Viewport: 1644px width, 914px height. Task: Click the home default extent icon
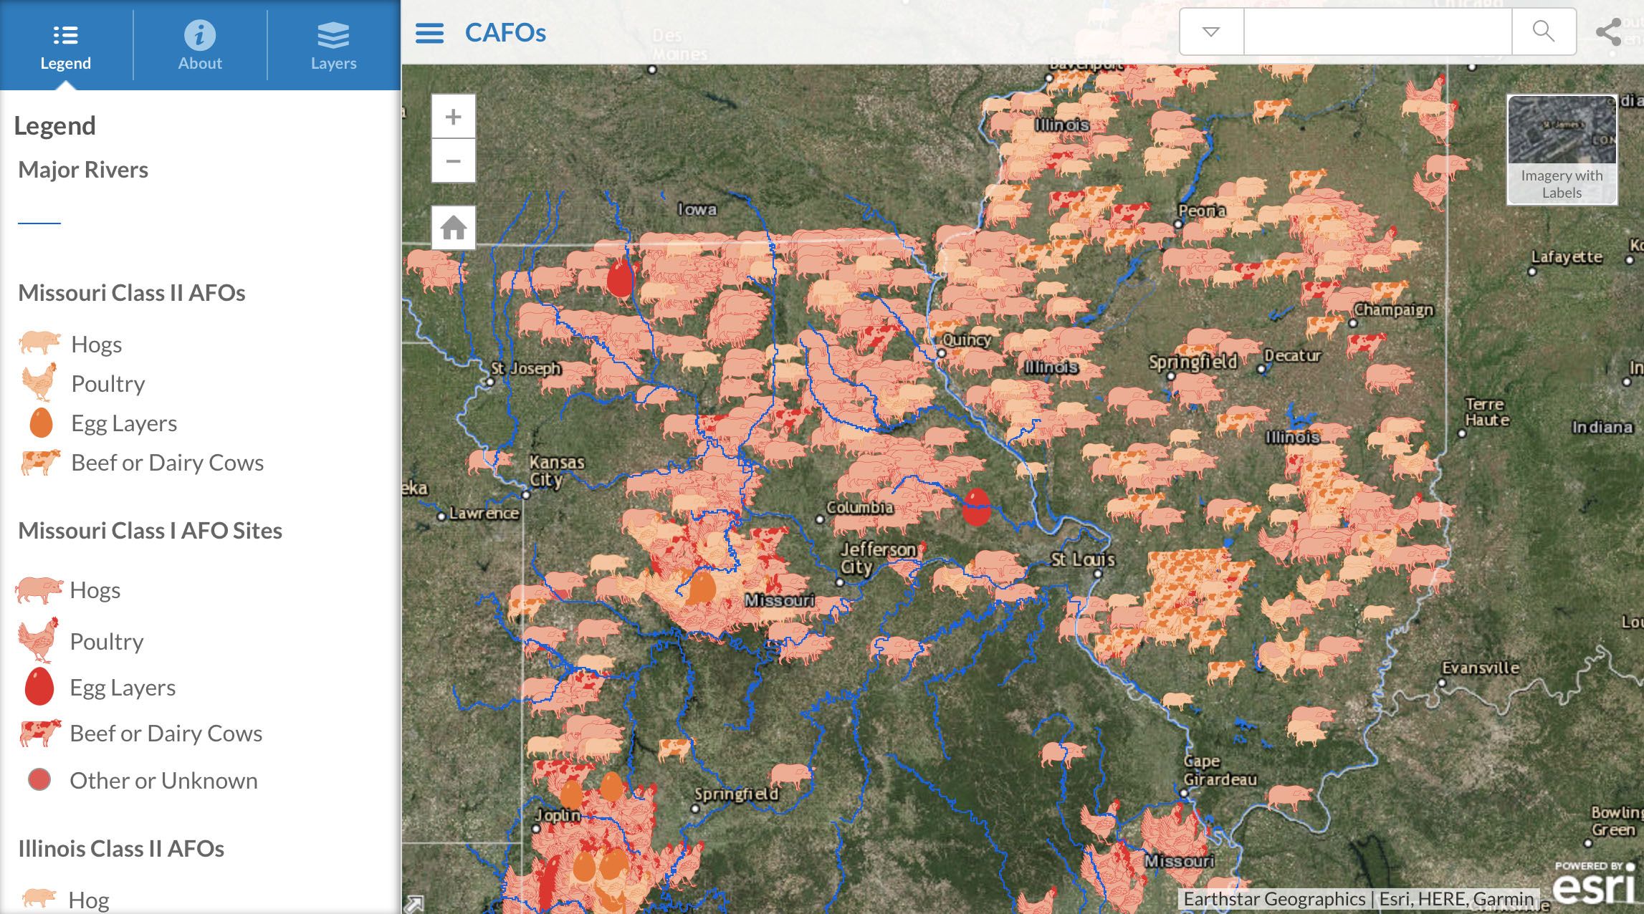pos(454,227)
